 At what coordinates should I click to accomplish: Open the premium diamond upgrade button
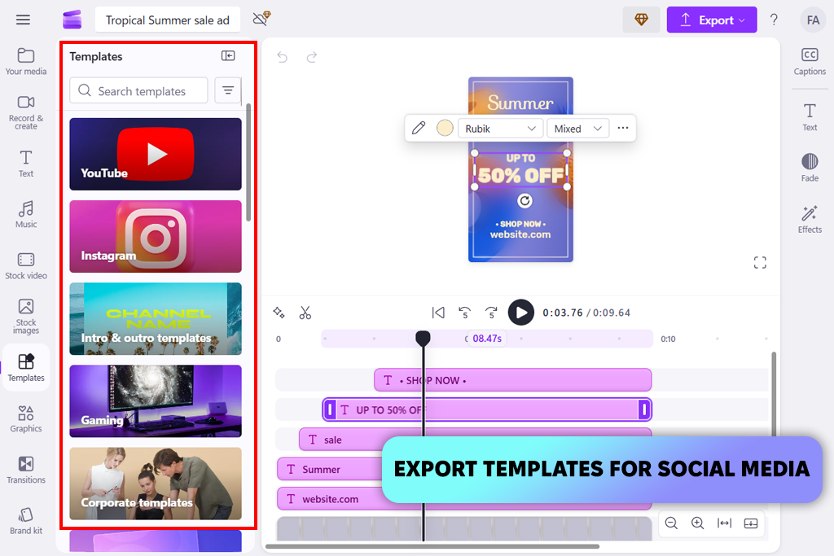pyautogui.click(x=642, y=20)
